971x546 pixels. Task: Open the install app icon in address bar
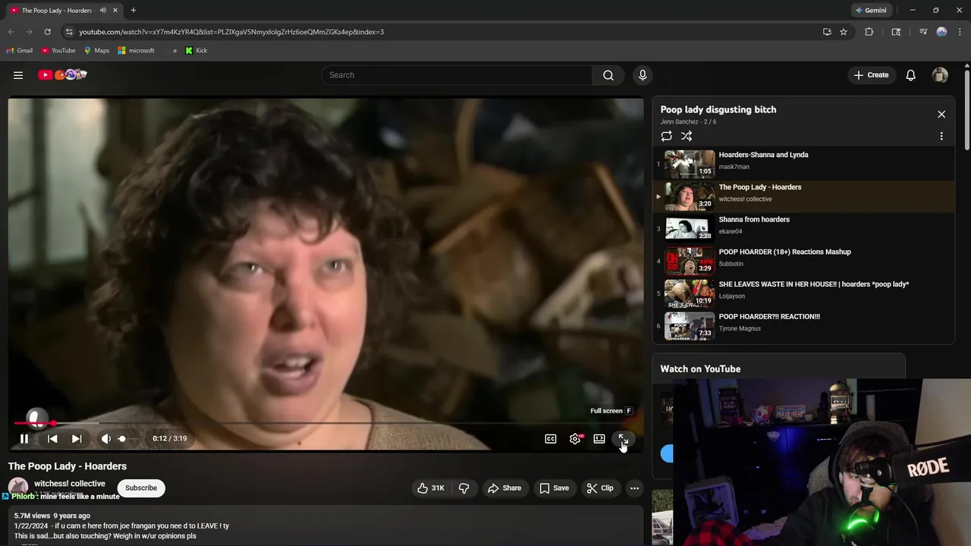click(827, 32)
